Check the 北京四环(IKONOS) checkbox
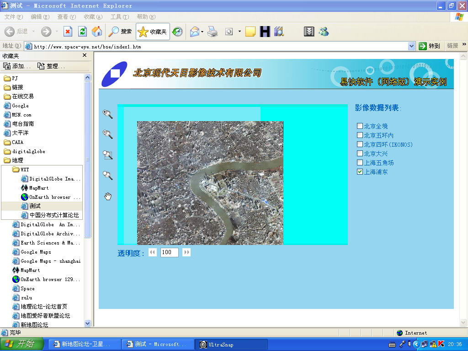The width and height of the screenshot is (468, 351). click(360, 144)
